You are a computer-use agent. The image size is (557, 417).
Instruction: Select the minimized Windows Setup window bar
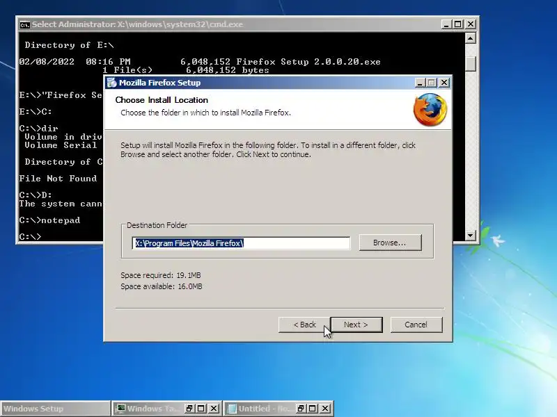point(55,409)
